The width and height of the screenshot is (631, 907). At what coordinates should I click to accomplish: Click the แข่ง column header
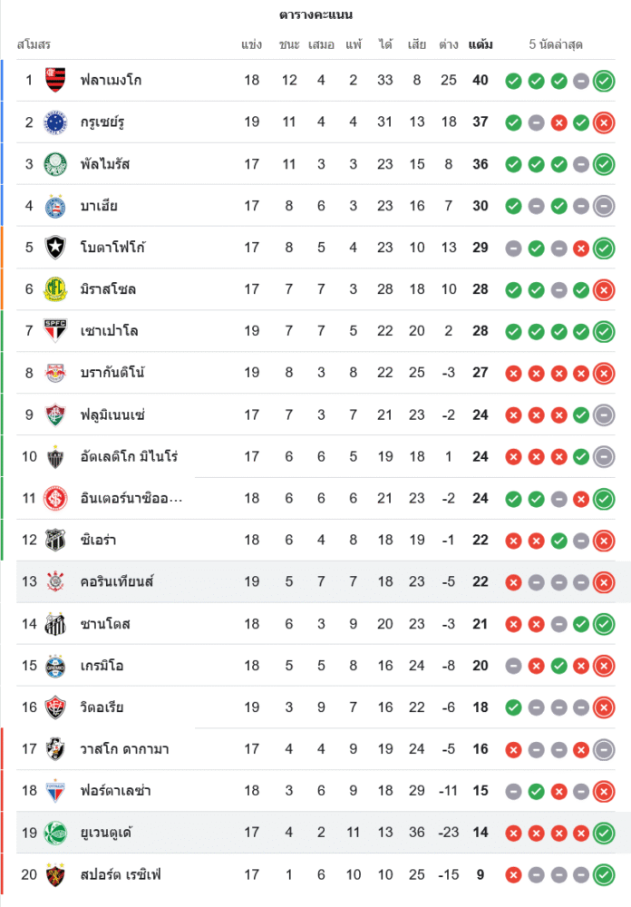pyautogui.click(x=252, y=44)
